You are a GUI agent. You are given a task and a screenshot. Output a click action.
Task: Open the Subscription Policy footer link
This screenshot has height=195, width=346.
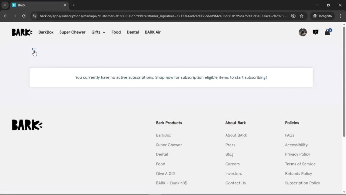302,183
